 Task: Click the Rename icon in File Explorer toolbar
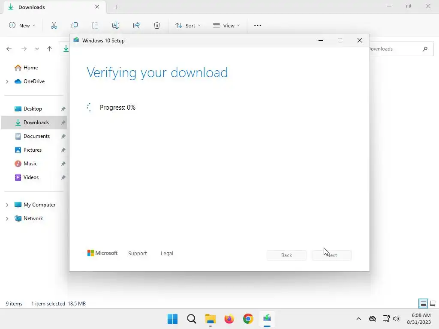click(116, 25)
